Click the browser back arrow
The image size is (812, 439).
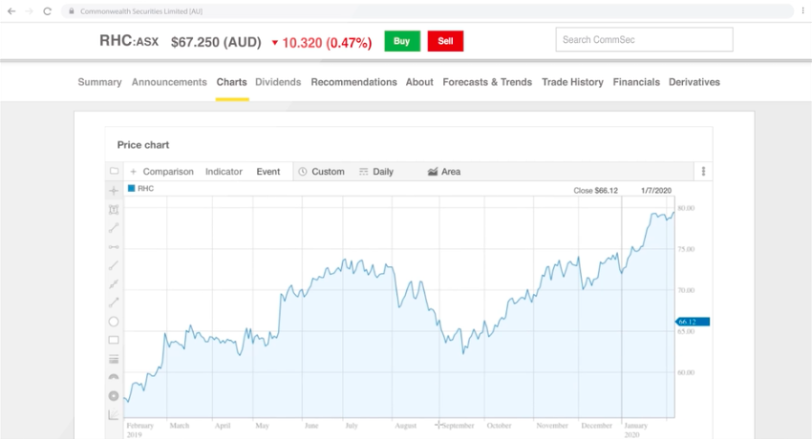point(11,10)
